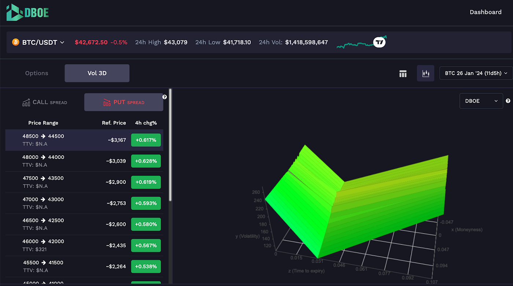Screen dimensions: 513x286
Task: Open the Dashboard link
Action: [486, 12]
